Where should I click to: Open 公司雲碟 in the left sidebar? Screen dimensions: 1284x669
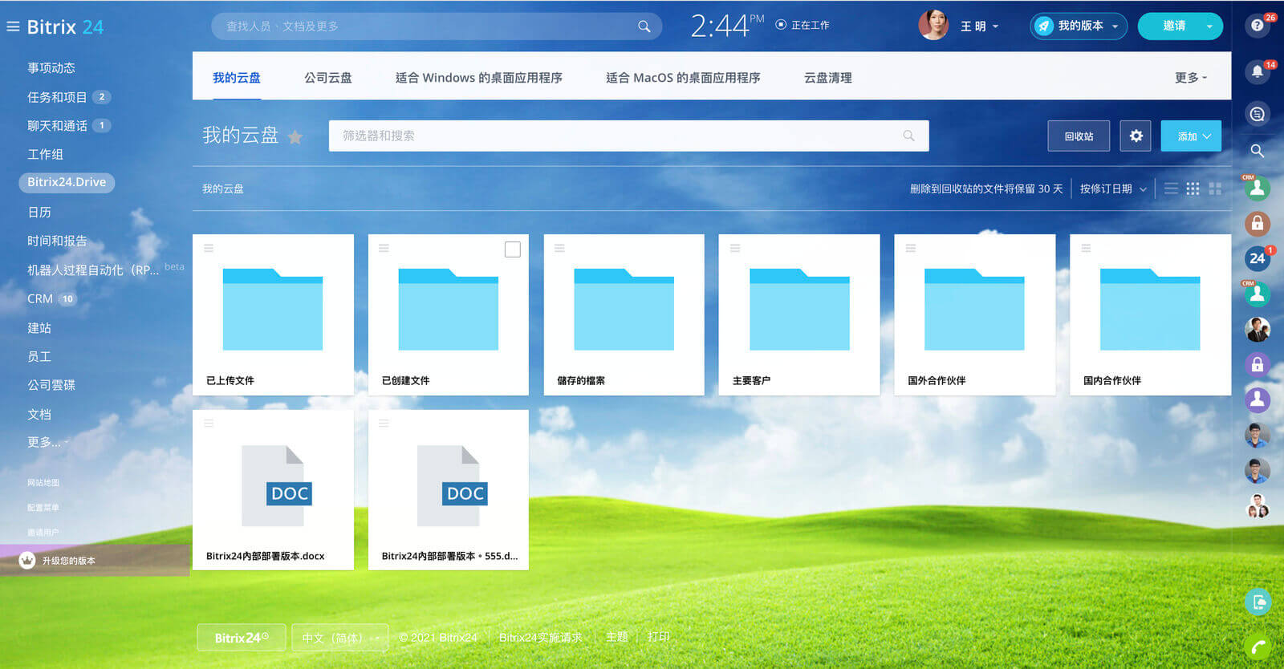click(51, 385)
